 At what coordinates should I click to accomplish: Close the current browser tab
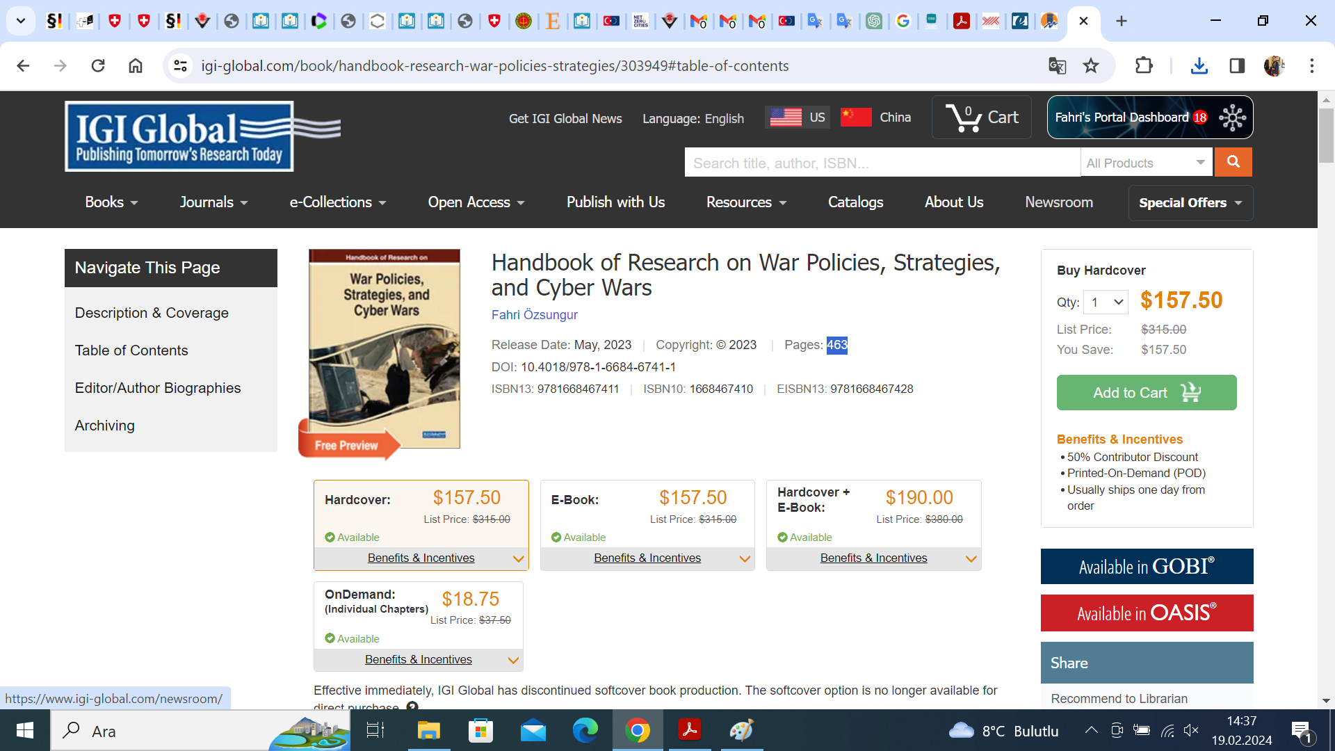pyautogui.click(x=1083, y=22)
